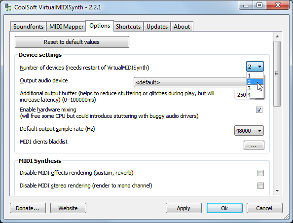Expand the sample rate 48000 dropdown
This screenshot has width=293, height=223.
(249, 130)
